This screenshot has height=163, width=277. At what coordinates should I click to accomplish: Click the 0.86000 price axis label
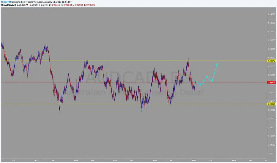tap(272, 136)
